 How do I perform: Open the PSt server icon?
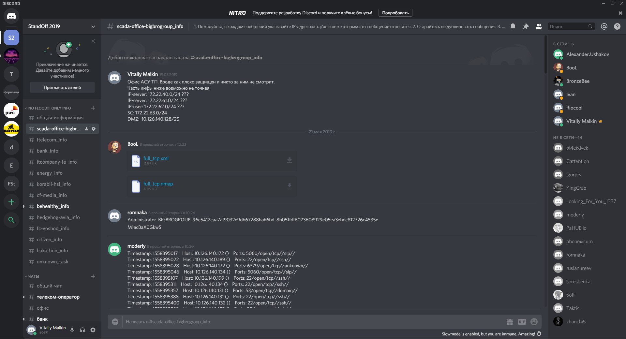coord(11,184)
